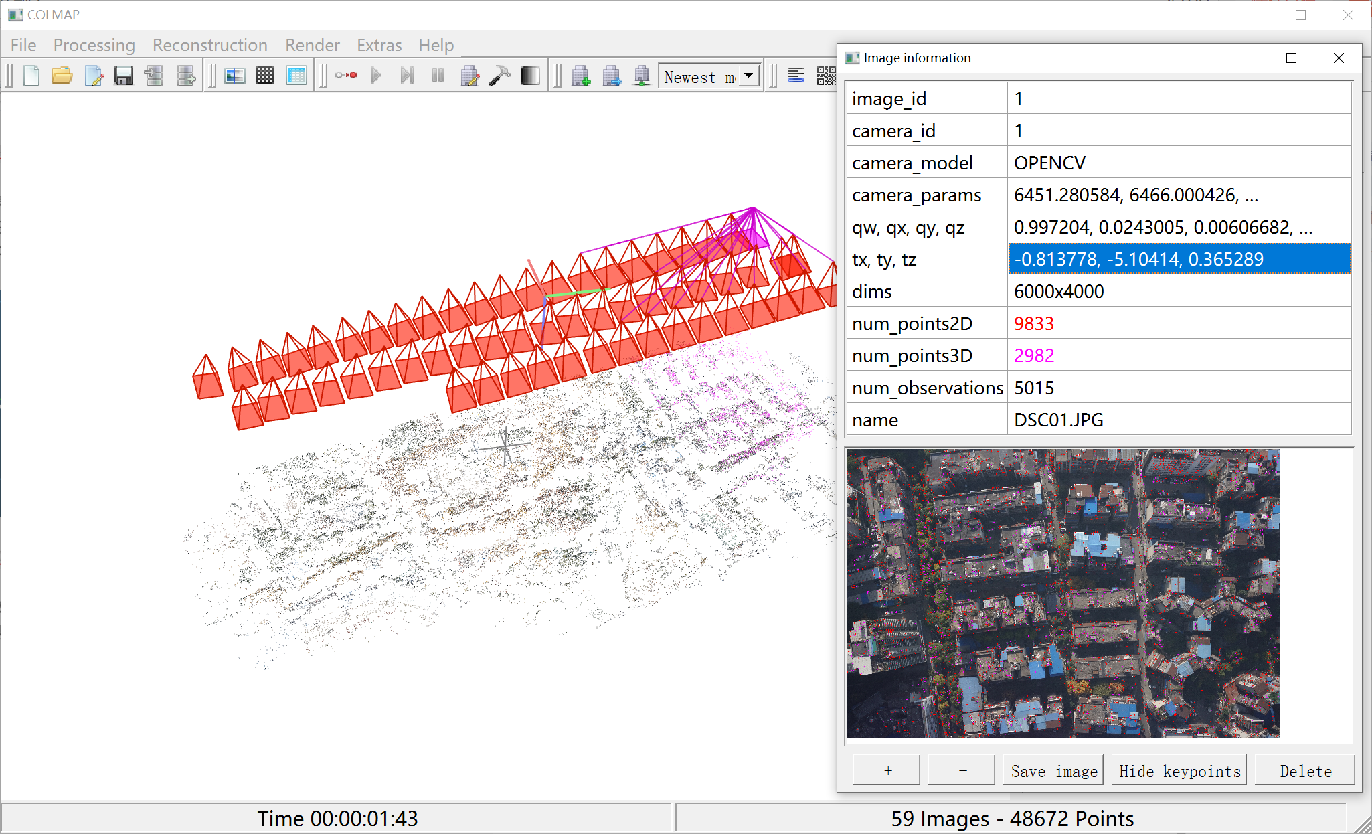Open the dense reconstruction gradient icon

(x=530, y=76)
